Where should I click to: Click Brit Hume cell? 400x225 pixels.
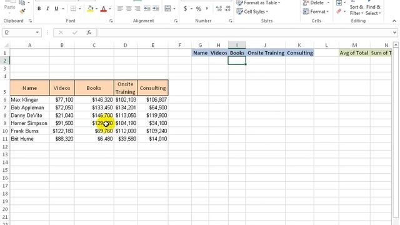click(29, 139)
